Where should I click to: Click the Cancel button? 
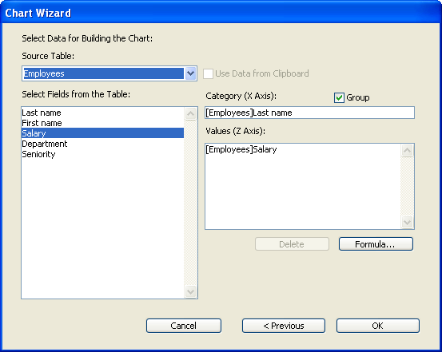[x=184, y=326]
